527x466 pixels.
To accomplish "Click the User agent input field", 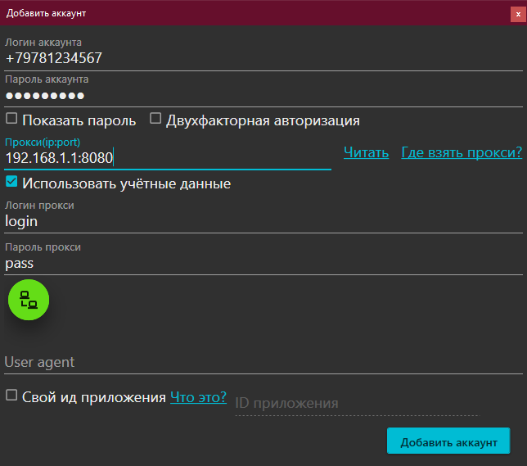I will tap(262, 362).
